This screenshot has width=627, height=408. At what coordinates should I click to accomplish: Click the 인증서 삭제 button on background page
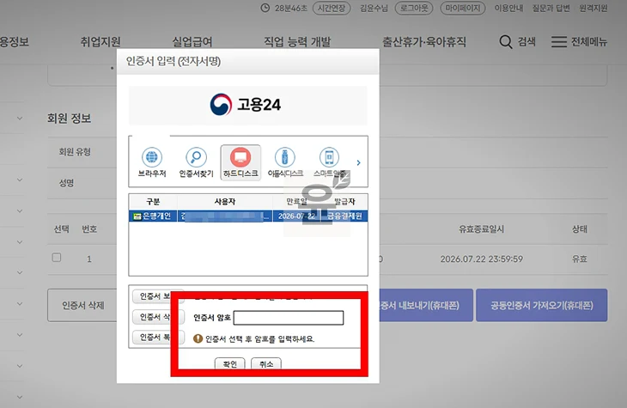pyautogui.click(x=82, y=305)
